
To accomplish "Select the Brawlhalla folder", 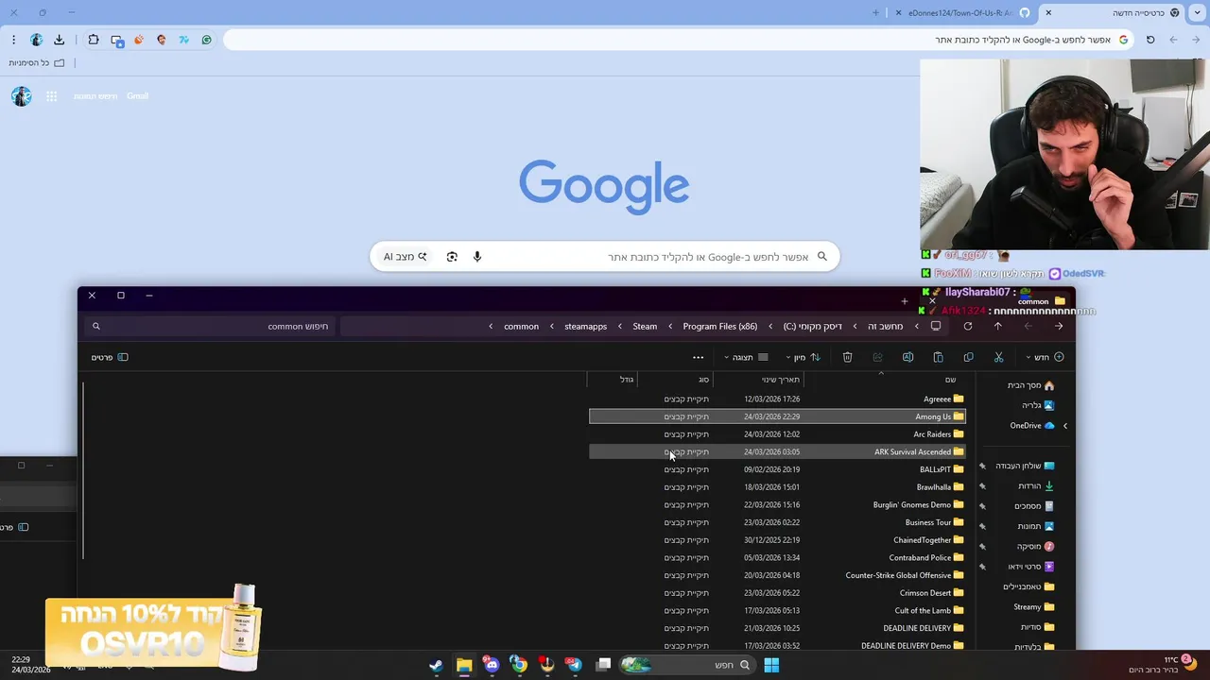I will click(x=777, y=487).
